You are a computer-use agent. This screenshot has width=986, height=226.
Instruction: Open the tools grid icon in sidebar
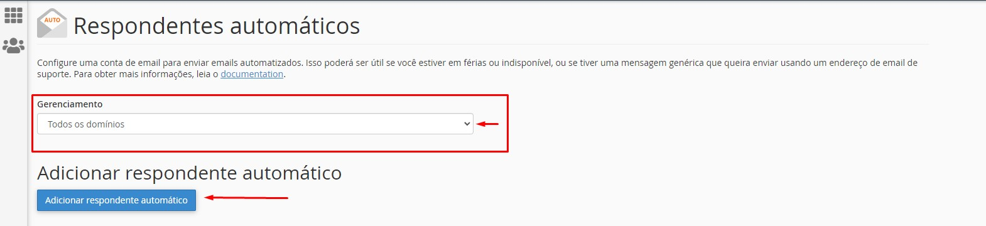tap(13, 15)
